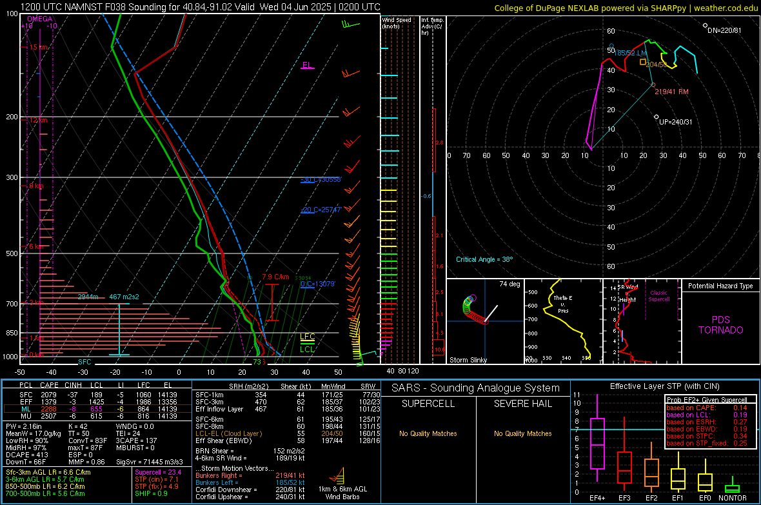Click the Sfc-3km AGL LR = 6.6 C/km line

coord(48,472)
